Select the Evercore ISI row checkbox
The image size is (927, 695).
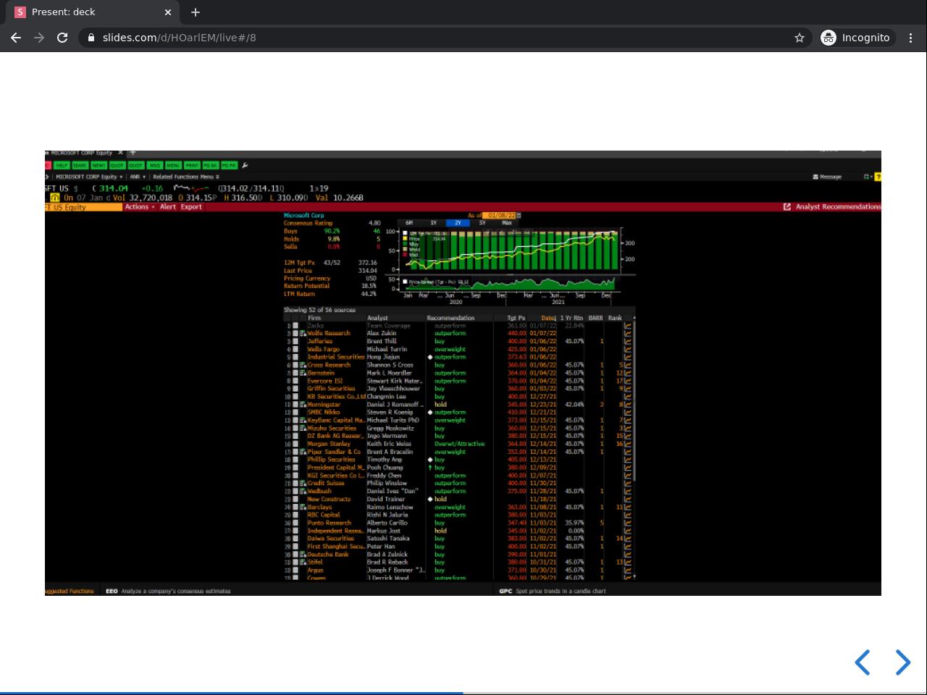click(x=295, y=381)
